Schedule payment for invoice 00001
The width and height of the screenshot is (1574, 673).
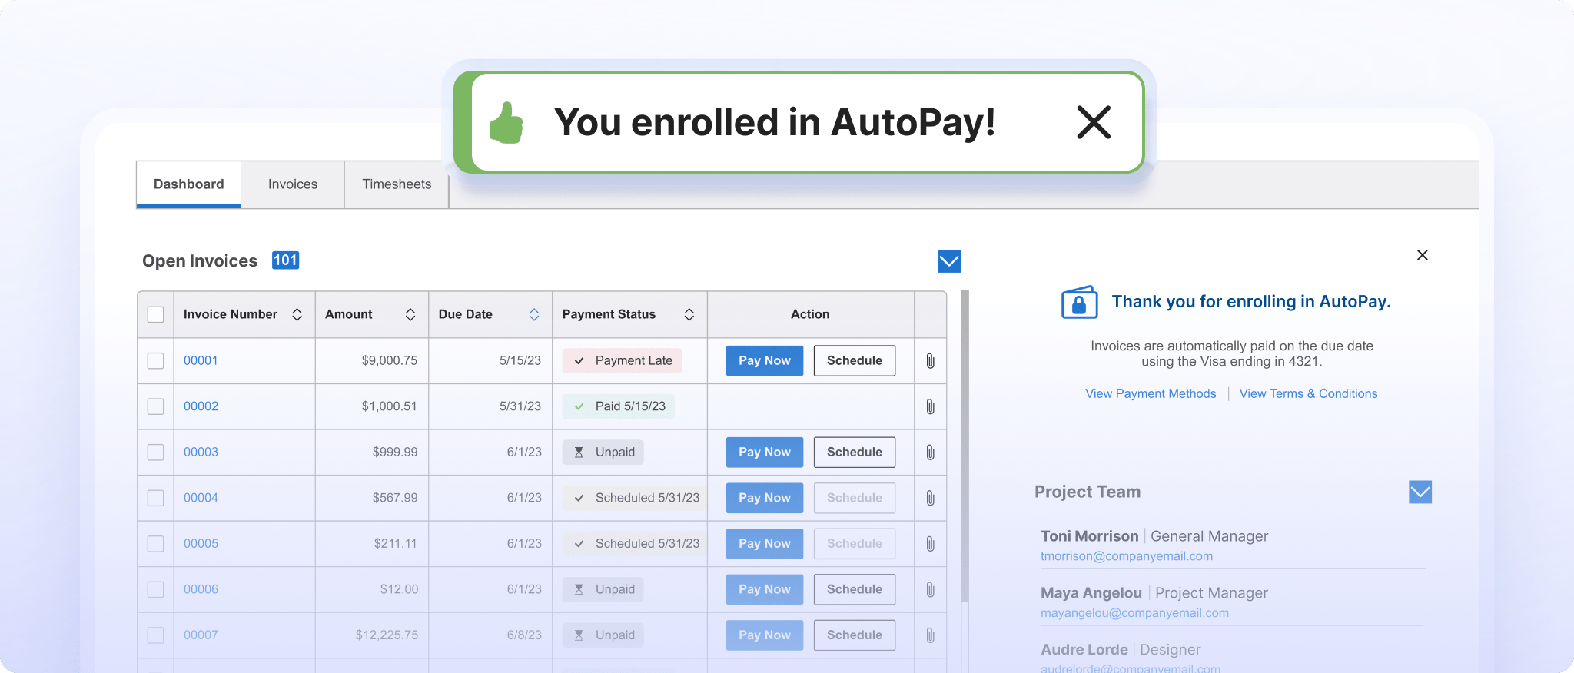855,360
